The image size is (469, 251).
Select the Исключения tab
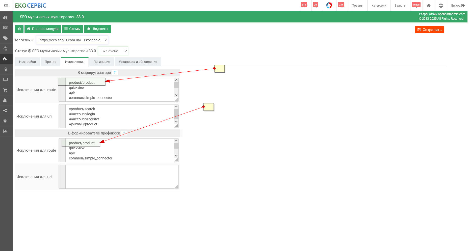coord(75,62)
